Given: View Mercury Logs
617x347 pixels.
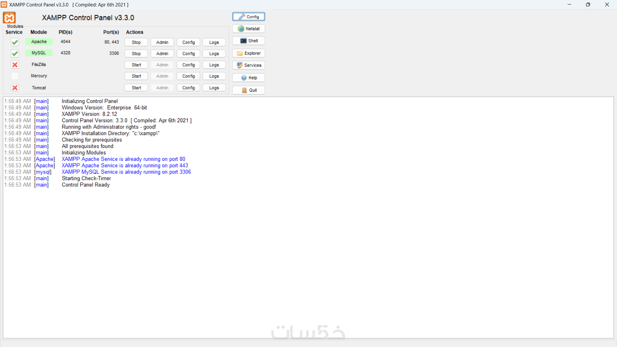Looking at the screenshot, I should [214, 76].
